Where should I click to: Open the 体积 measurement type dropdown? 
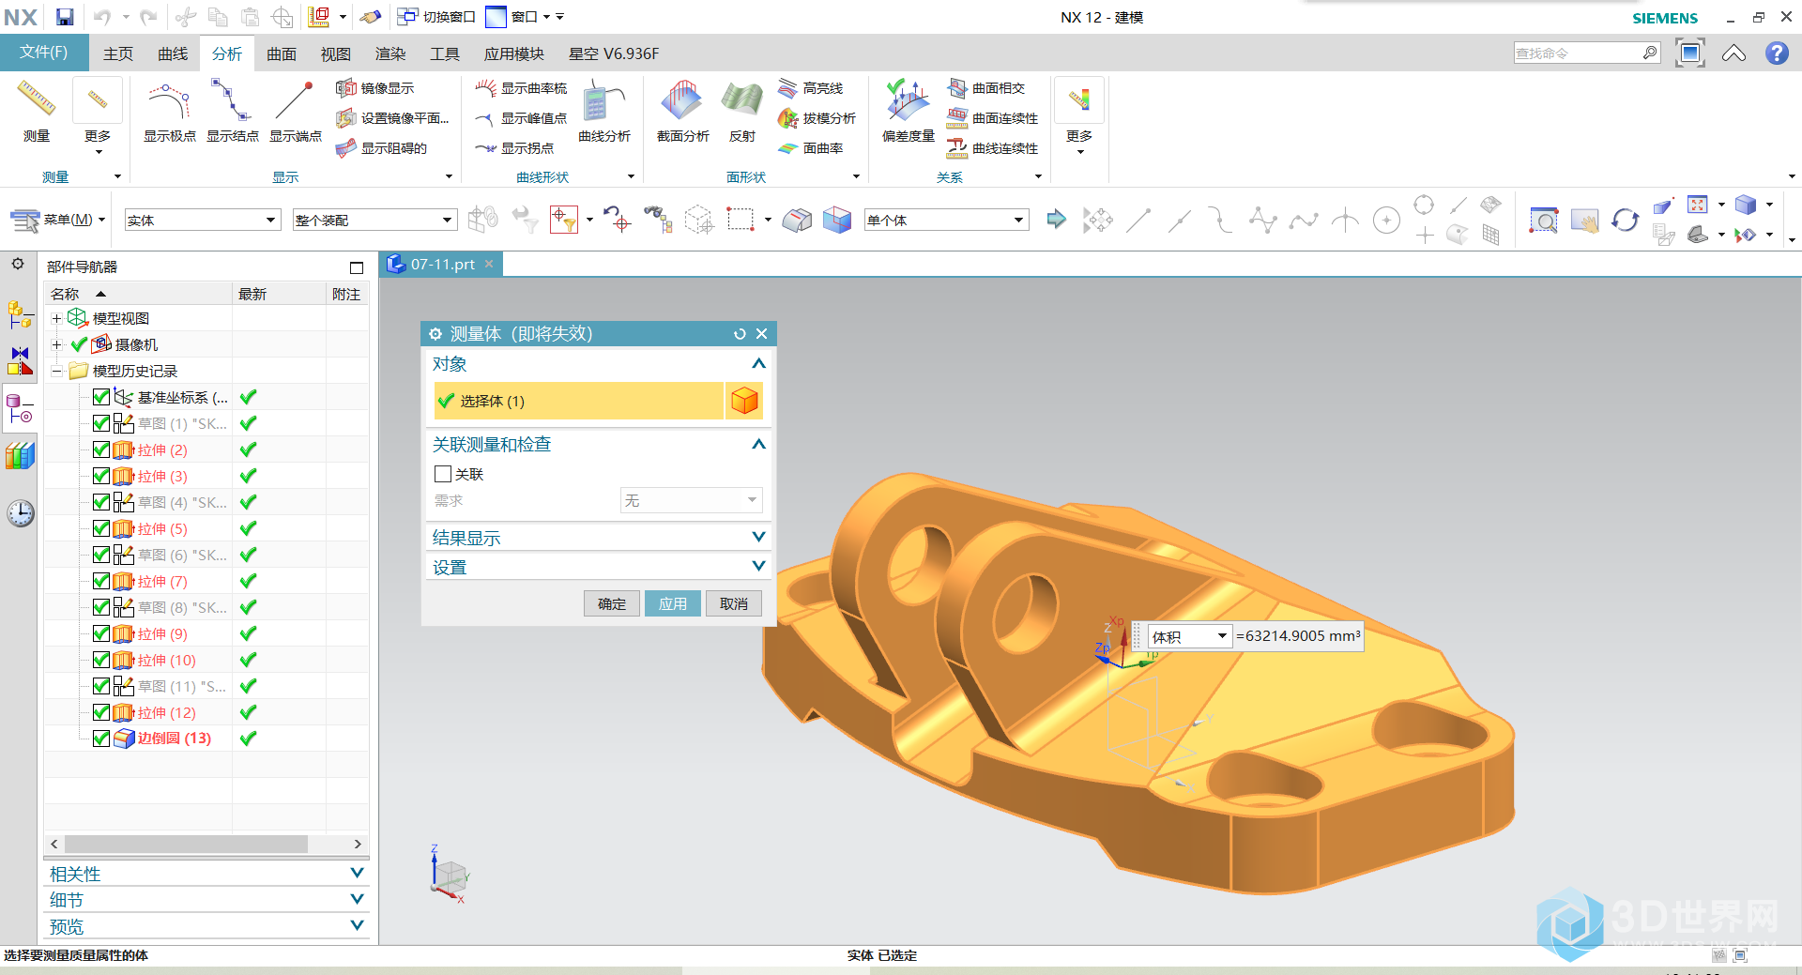click(x=1189, y=636)
